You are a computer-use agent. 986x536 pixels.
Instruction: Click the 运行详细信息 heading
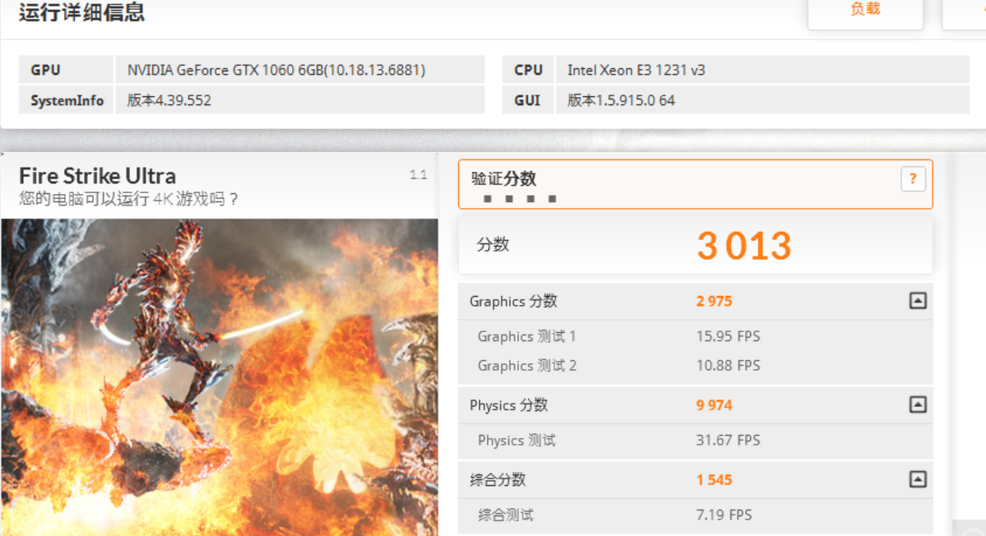[81, 12]
